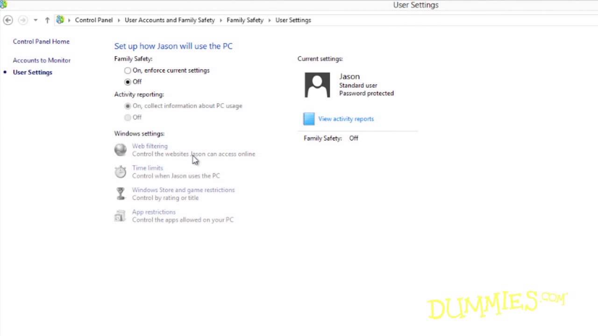Click 'Standard user' text under Jason

coord(358,85)
